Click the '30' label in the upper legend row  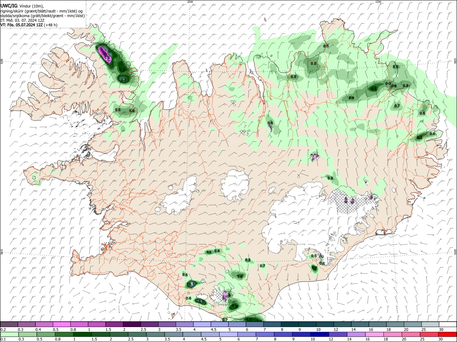441,330
